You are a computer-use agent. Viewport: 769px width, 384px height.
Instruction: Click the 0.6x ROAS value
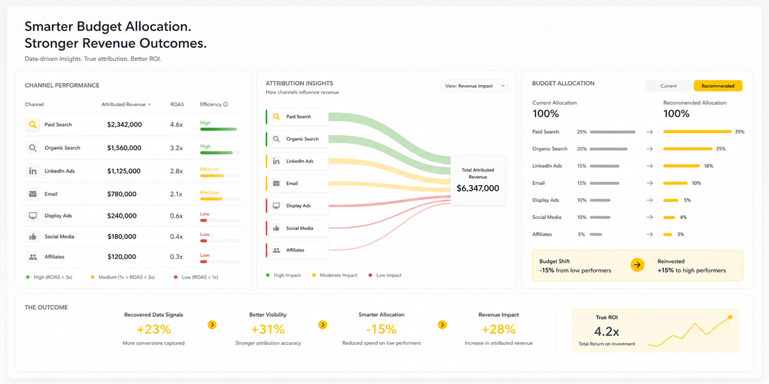pos(177,216)
